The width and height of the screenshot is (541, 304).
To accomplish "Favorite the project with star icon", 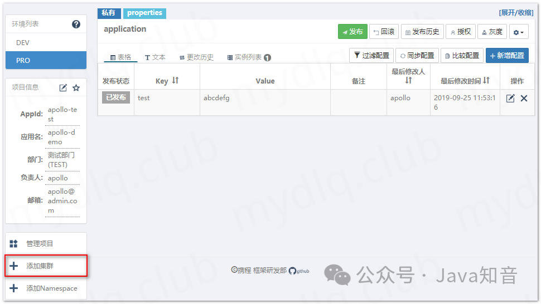I will click(76, 88).
